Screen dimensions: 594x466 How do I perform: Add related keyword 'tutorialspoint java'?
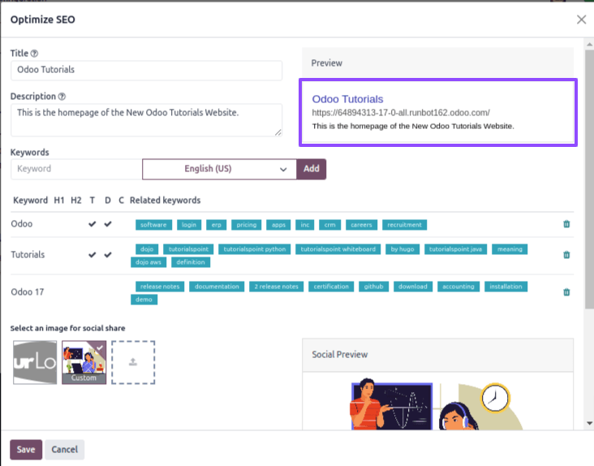click(x=455, y=249)
